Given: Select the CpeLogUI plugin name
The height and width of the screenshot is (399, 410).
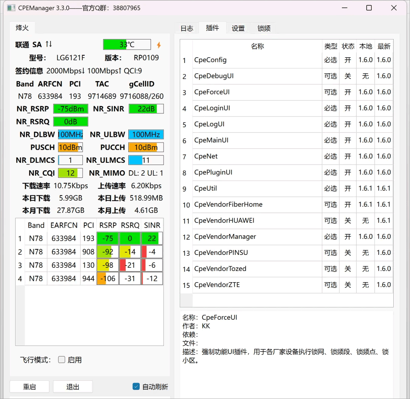Looking at the screenshot, I should (209, 124).
